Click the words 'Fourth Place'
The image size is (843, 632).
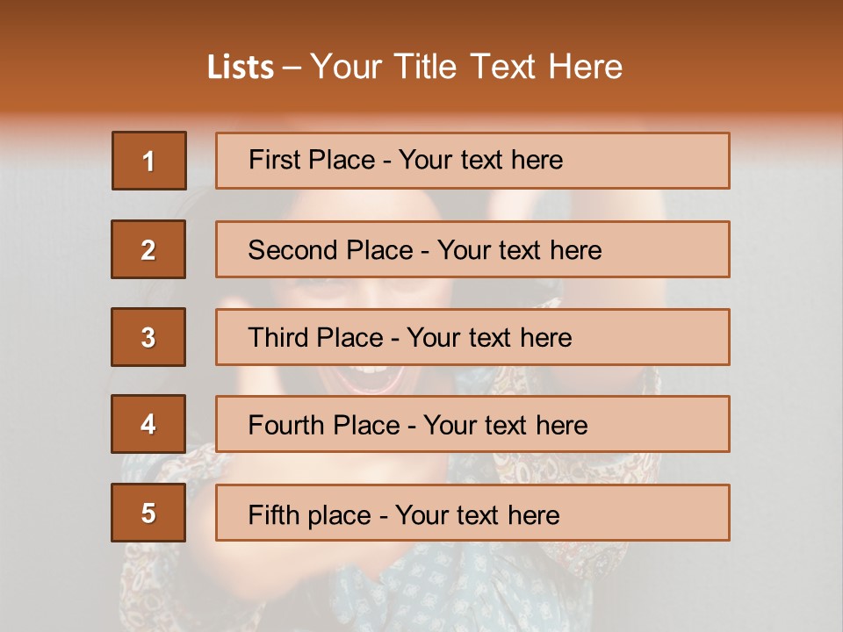point(324,425)
